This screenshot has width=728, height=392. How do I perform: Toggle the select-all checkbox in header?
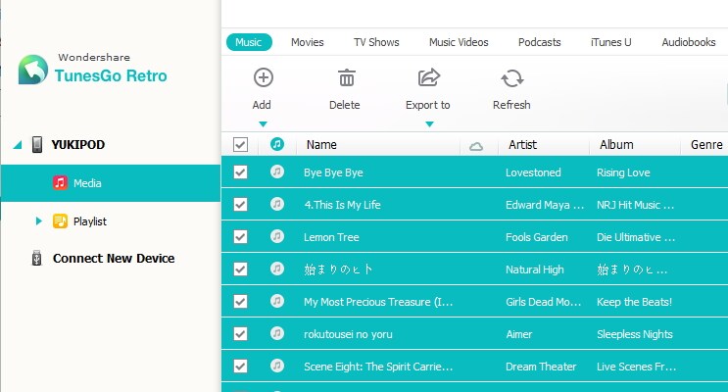tap(240, 144)
